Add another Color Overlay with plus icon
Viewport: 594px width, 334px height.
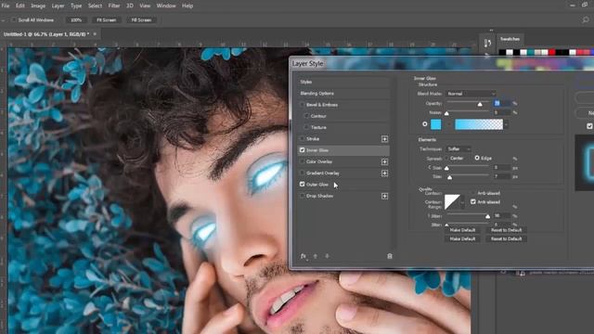coord(384,161)
